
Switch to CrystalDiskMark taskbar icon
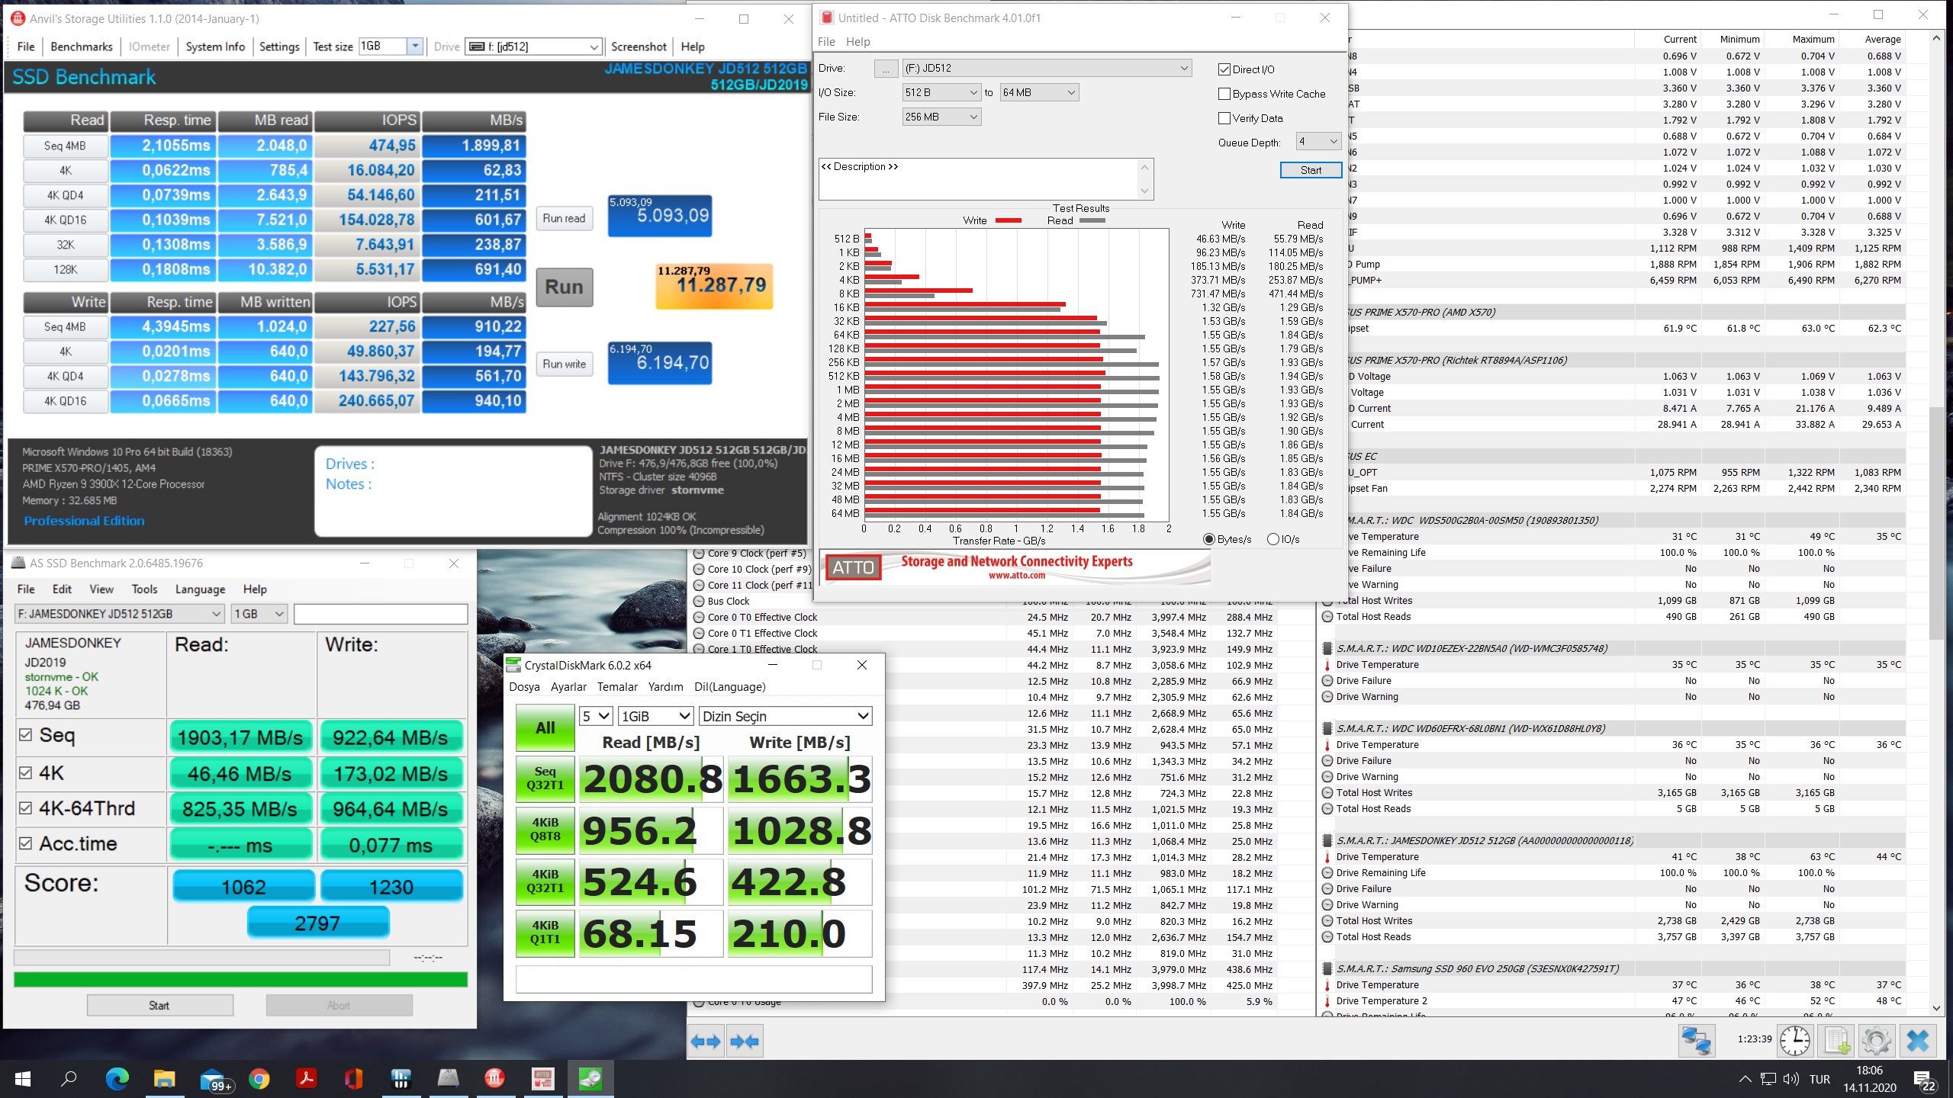click(x=590, y=1079)
